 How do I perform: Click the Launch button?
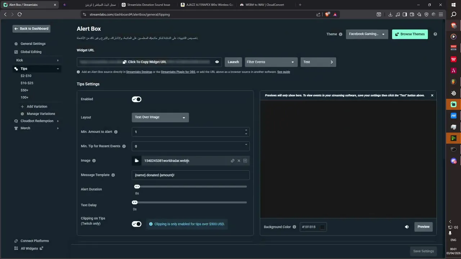233,62
